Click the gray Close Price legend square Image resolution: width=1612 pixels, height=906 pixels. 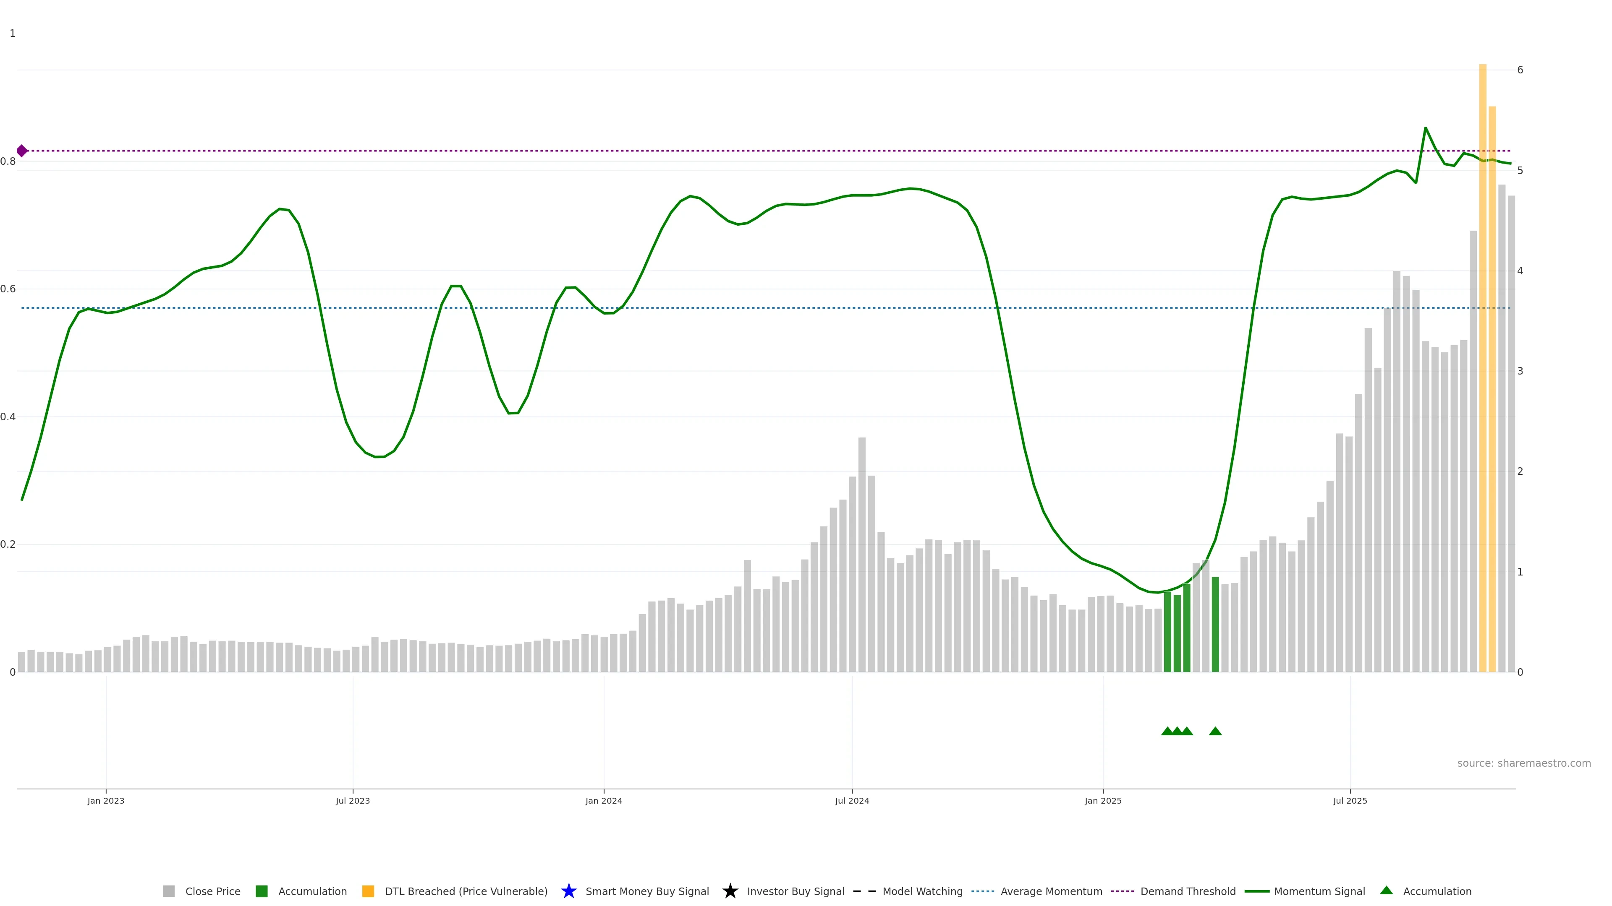pos(169,892)
